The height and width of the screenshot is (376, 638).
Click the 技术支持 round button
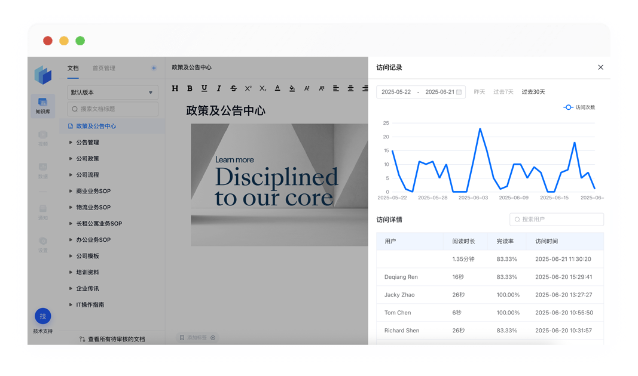(42, 316)
